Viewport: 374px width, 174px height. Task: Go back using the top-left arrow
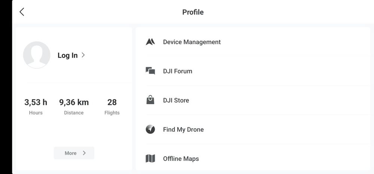(22, 12)
